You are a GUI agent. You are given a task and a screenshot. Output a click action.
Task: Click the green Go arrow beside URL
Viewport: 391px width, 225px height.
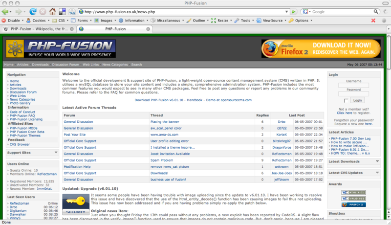pos(294,12)
